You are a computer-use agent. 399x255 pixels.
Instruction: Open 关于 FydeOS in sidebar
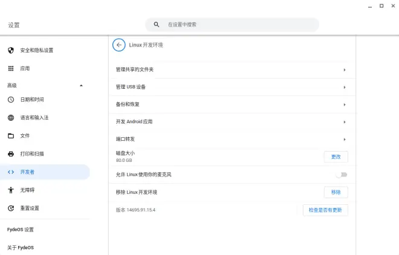point(21,248)
